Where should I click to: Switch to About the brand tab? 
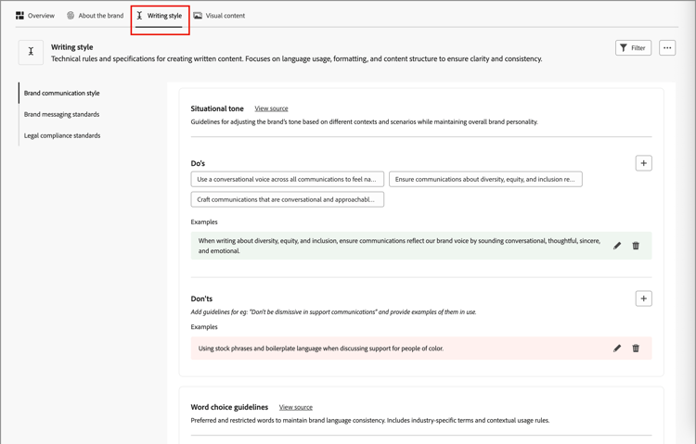click(x=95, y=16)
